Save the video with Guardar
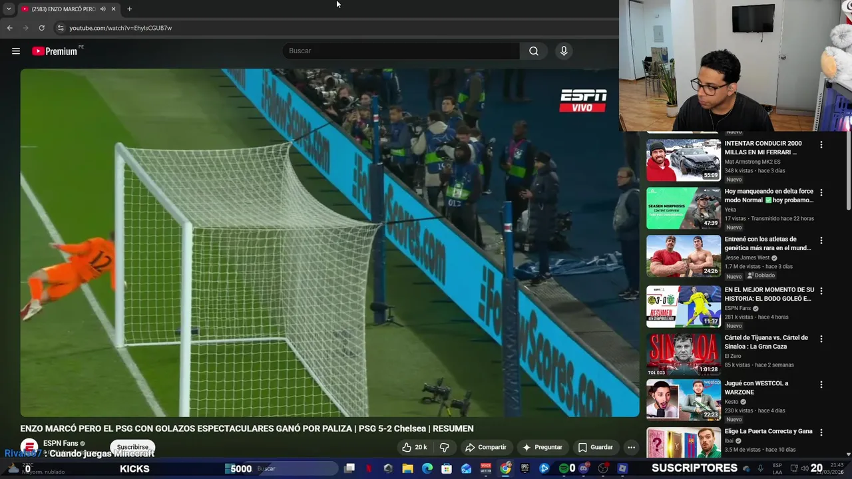The height and width of the screenshot is (479, 852). point(596,447)
